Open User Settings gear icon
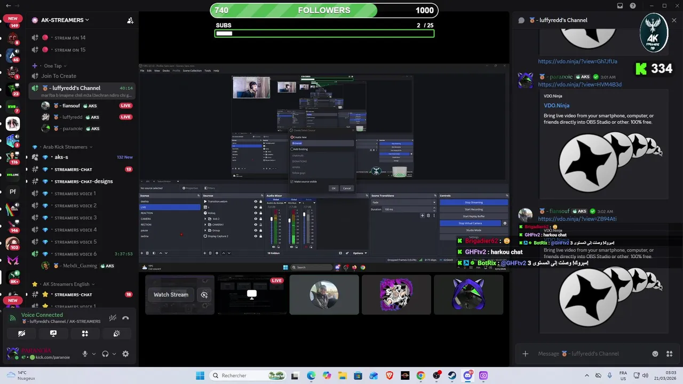This screenshot has height=384, width=683. 125,354
